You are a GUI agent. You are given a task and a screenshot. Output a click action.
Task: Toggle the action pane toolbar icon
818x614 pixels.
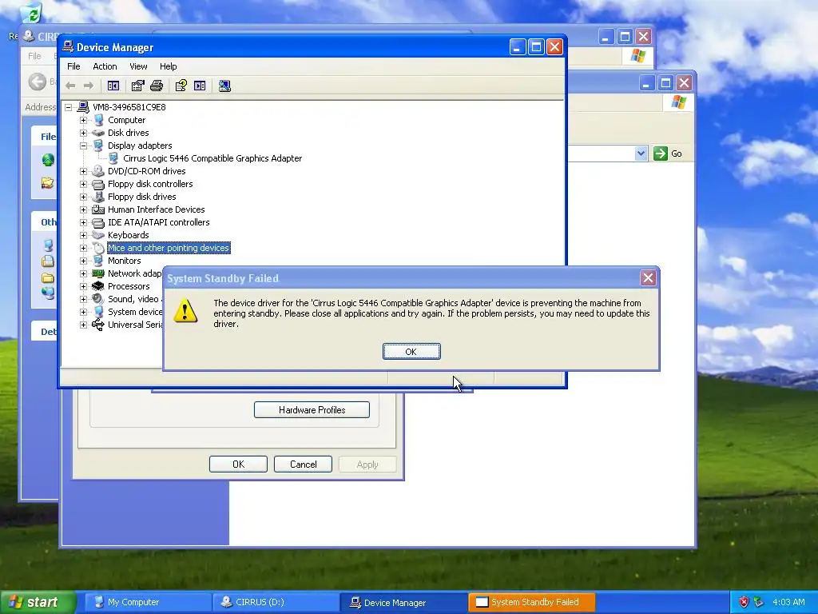click(200, 86)
